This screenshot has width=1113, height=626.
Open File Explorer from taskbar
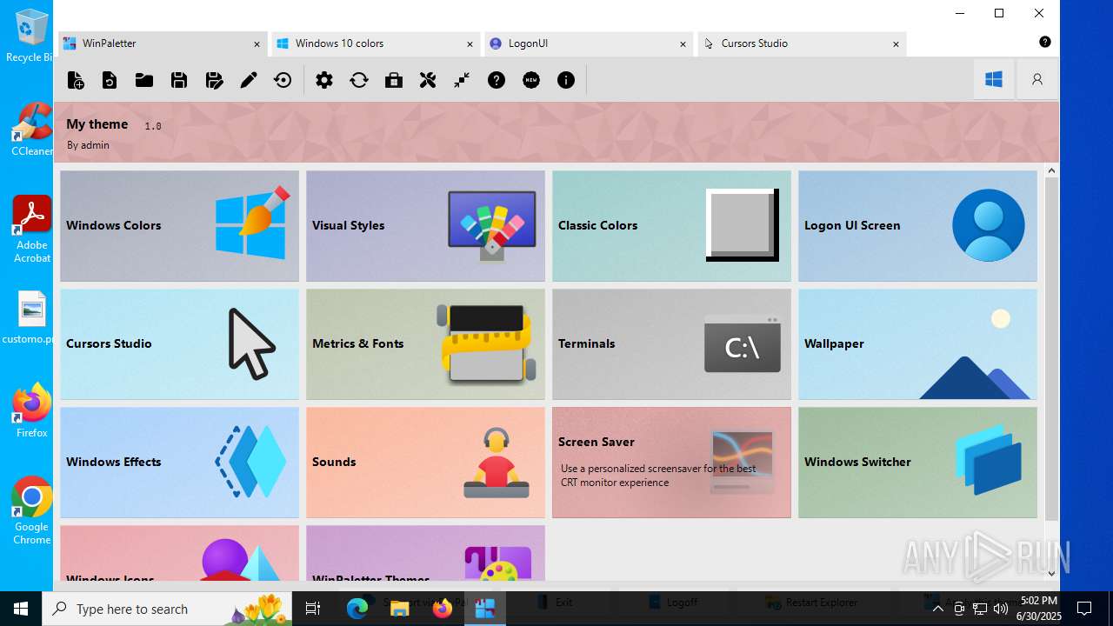click(x=400, y=609)
